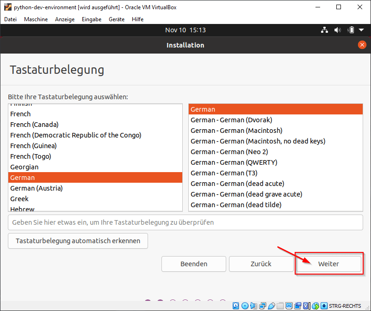Click the mouse integration status icon

click(x=315, y=306)
